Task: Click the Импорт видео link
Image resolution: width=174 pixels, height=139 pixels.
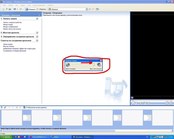Action: (x=8, y=25)
